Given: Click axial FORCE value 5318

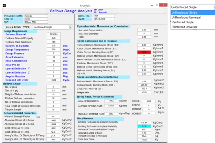Looking at the screenshot, I should pyautogui.click(x=149, y=101).
